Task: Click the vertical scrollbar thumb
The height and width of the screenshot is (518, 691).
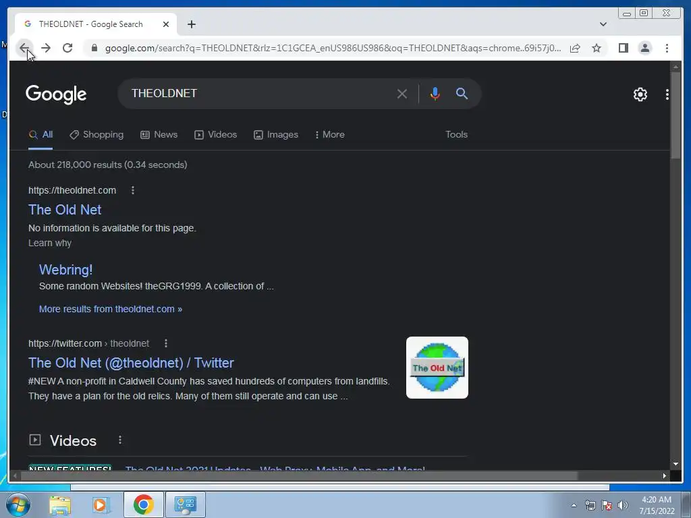Action: coord(675,115)
